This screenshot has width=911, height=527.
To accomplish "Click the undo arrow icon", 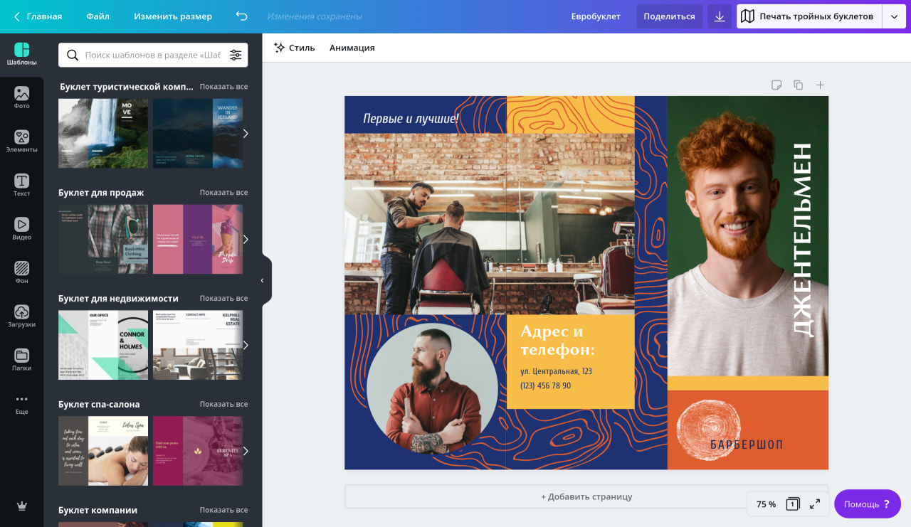I will (x=242, y=16).
